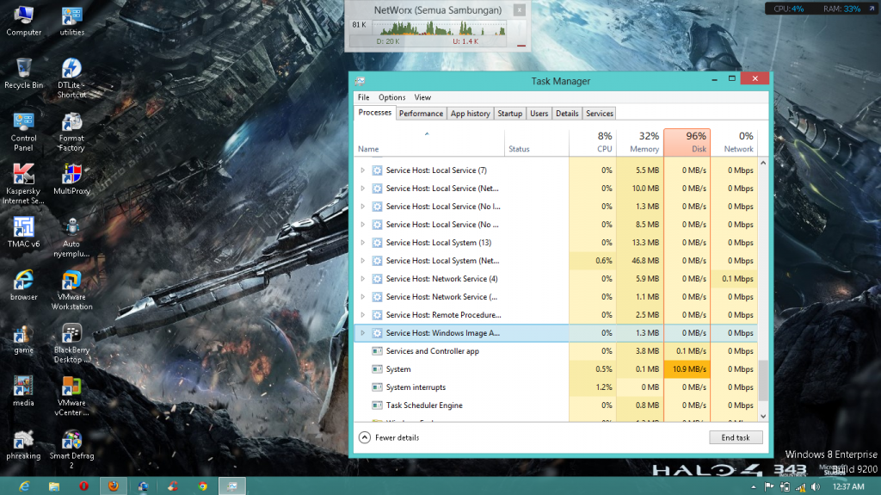The width and height of the screenshot is (881, 495).
Task: Launch VMware vCenter desktop icon
Action: [72, 396]
